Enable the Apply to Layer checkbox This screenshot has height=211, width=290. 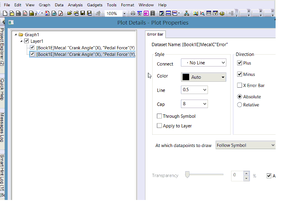click(159, 126)
